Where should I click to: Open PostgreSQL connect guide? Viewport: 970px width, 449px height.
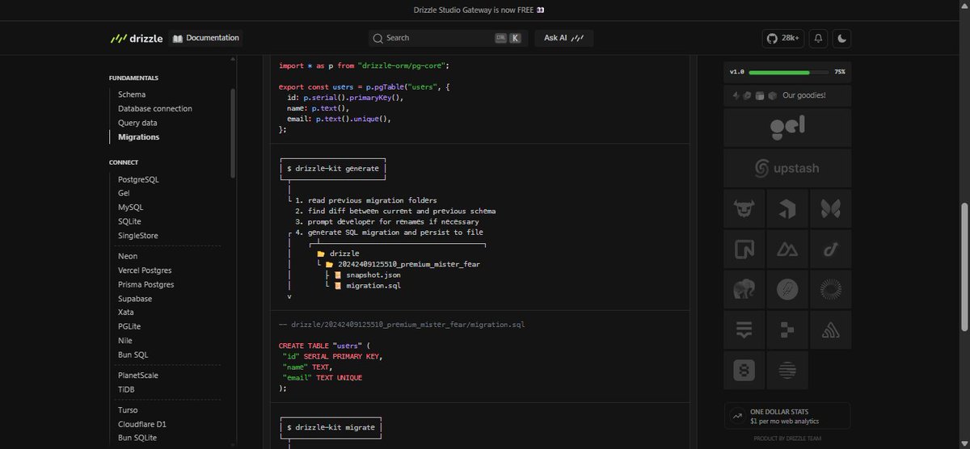138,179
